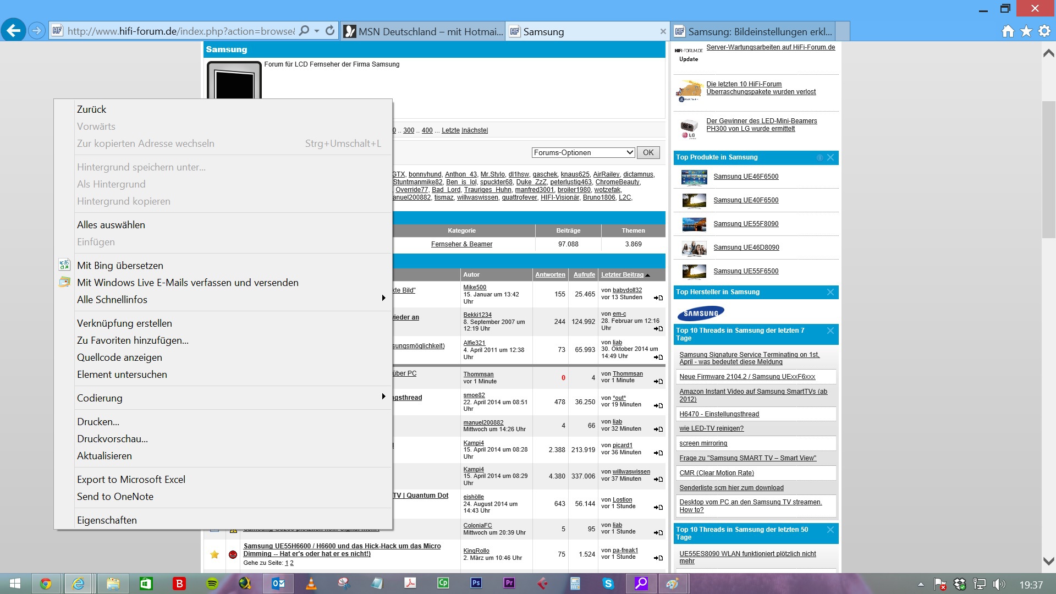1056x594 pixels.
Task: Click the browser back arrow button
Action: pyautogui.click(x=14, y=31)
